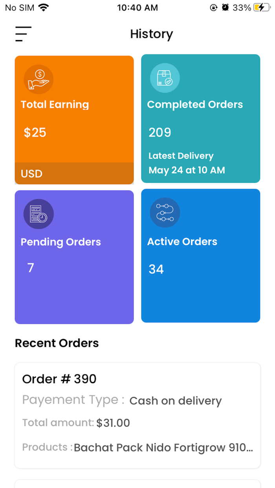Tap the History page title

tap(151, 34)
